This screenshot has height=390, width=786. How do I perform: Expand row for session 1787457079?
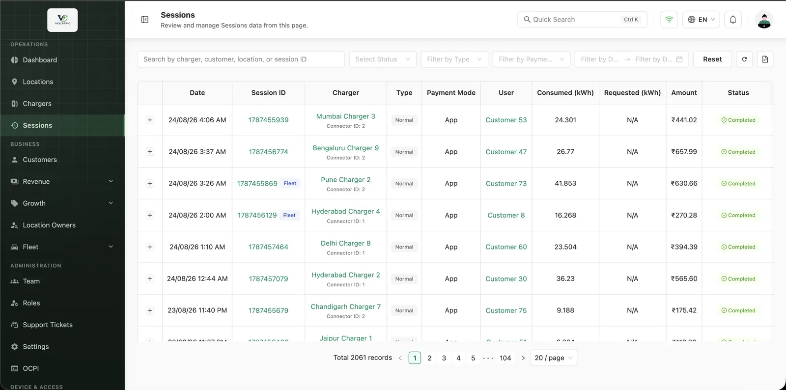click(150, 279)
